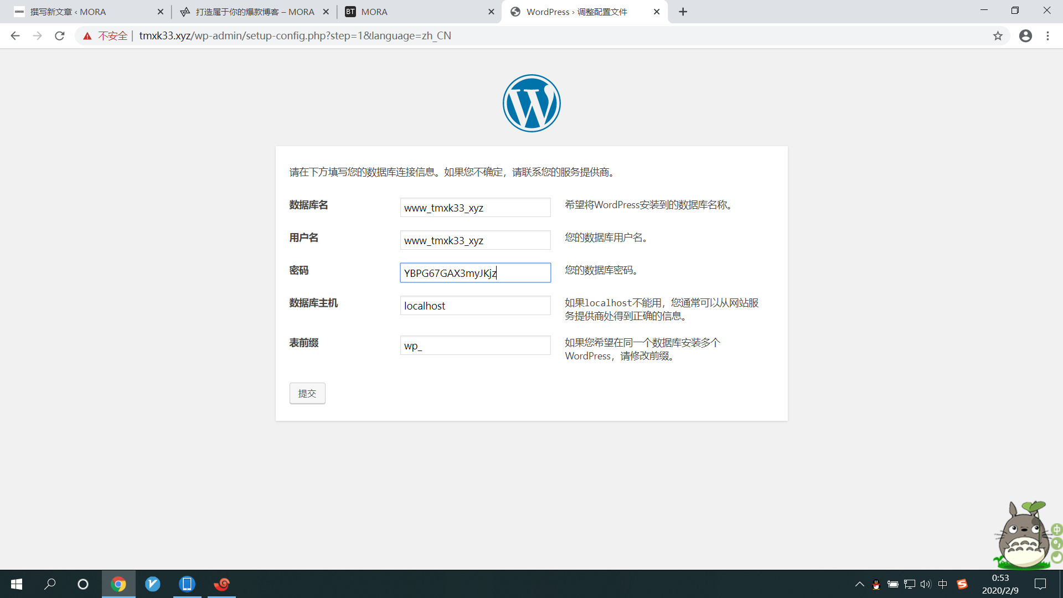Submit the form with 提交 button
The height and width of the screenshot is (598, 1063).
pyautogui.click(x=307, y=394)
